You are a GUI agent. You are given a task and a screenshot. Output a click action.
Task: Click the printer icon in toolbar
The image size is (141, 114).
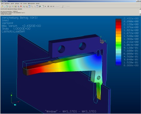[10, 6]
